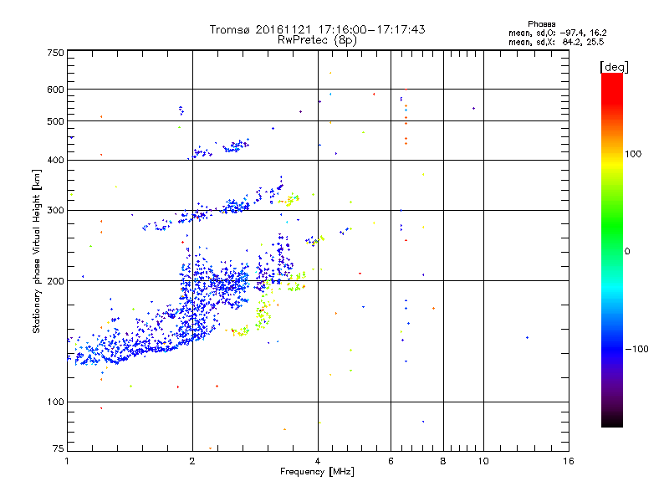Click the y-axis tick label '300'

click(55, 211)
